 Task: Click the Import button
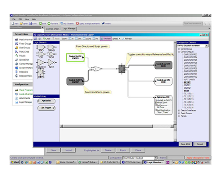pos(69,150)
